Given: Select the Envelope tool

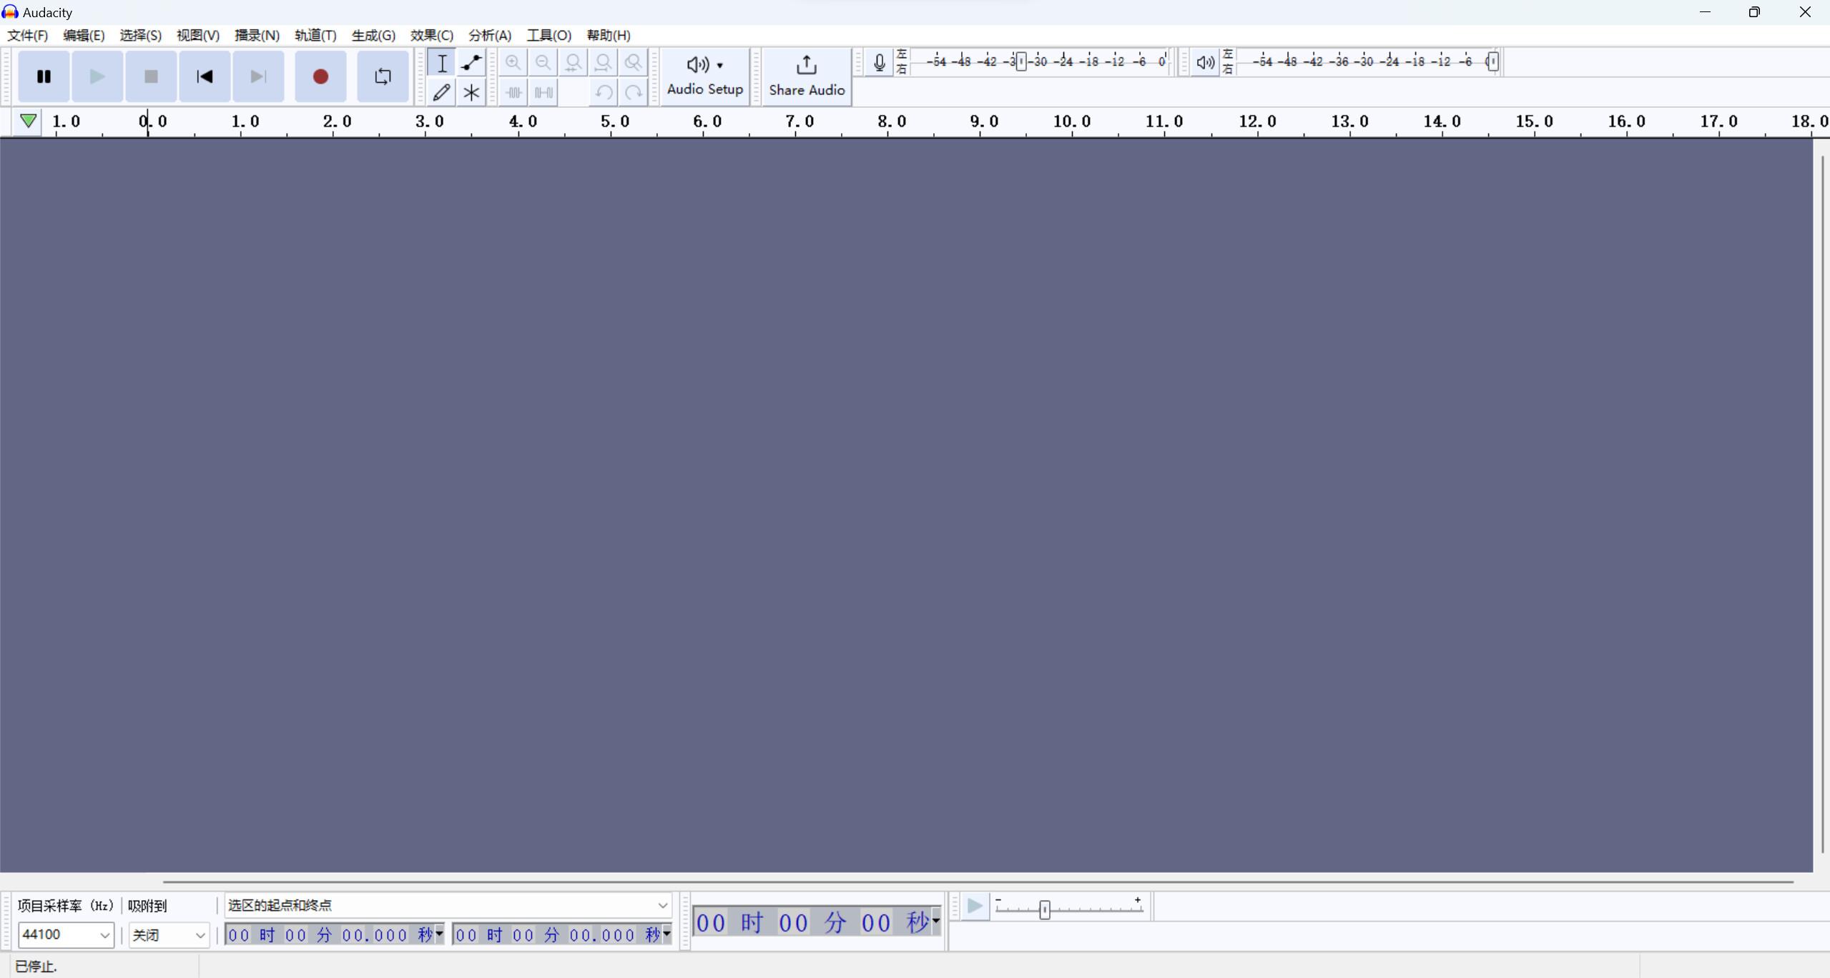Looking at the screenshot, I should click(x=471, y=63).
